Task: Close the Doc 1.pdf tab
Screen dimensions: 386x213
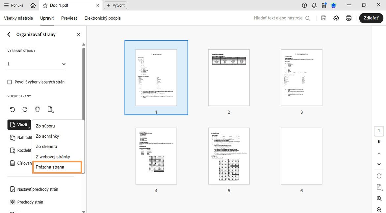Action: (98, 5)
